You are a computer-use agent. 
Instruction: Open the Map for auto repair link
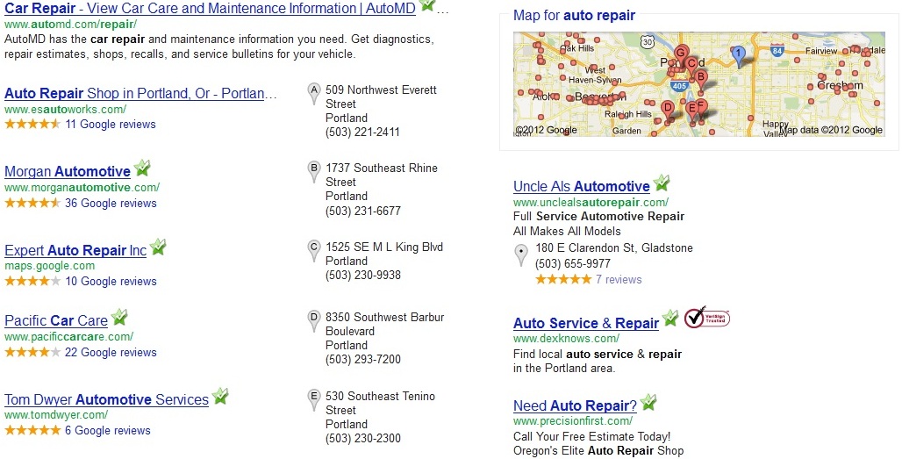tap(574, 16)
